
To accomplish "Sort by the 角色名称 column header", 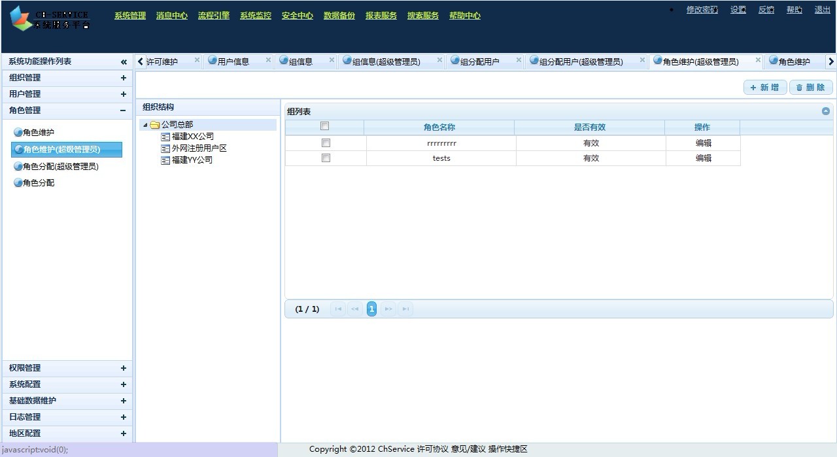I will point(439,127).
